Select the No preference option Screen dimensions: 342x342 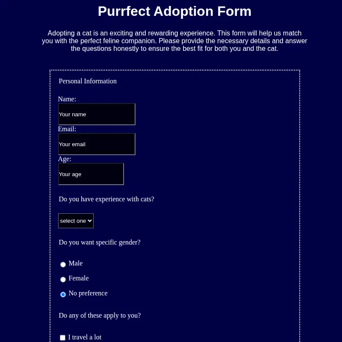click(x=63, y=294)
